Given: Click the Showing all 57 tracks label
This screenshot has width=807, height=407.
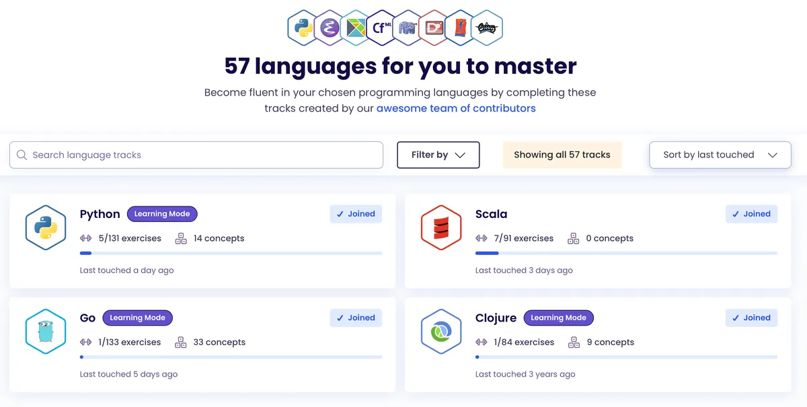Looking at the screenshot, I should pos(562,155).
